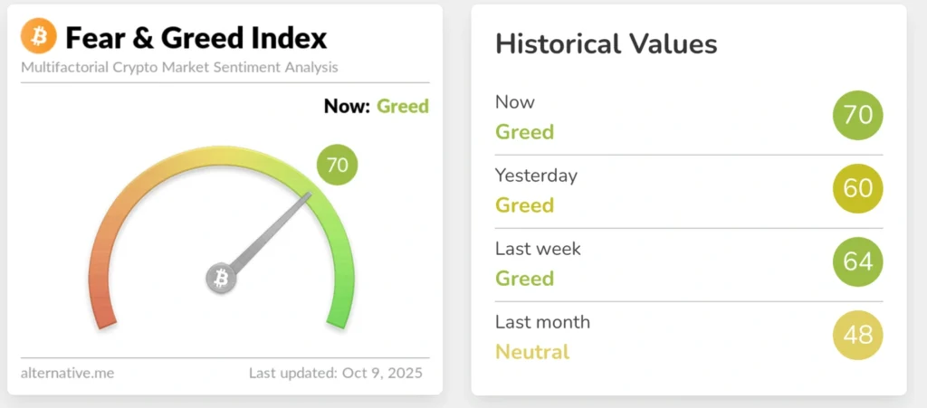Screen dimensions: 927x408
Task: Click the Last updated Oct 9, 2025 text
Action: 335,373
